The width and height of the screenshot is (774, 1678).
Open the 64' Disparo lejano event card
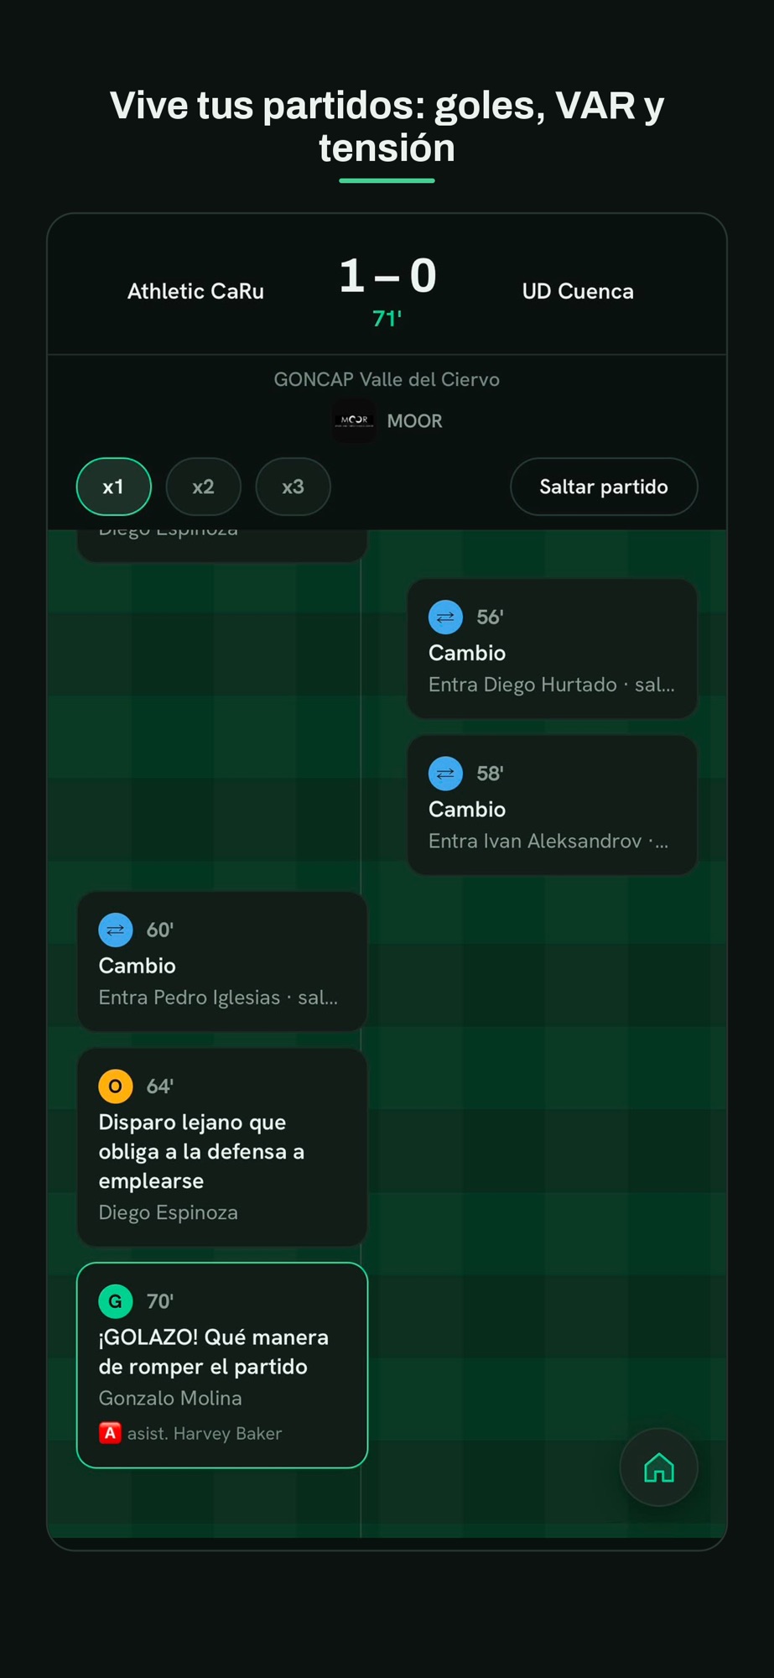click(222, 1147)
